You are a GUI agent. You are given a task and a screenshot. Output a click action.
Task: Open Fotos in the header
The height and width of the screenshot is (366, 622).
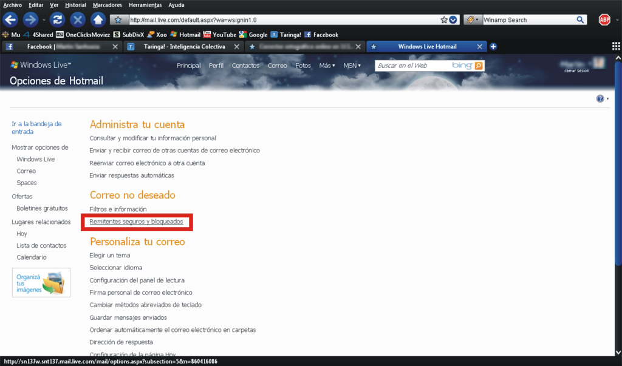(x=303, y=66)
